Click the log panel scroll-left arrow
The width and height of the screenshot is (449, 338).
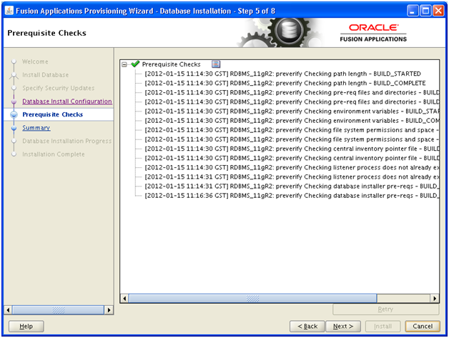(x=124, y=299)
